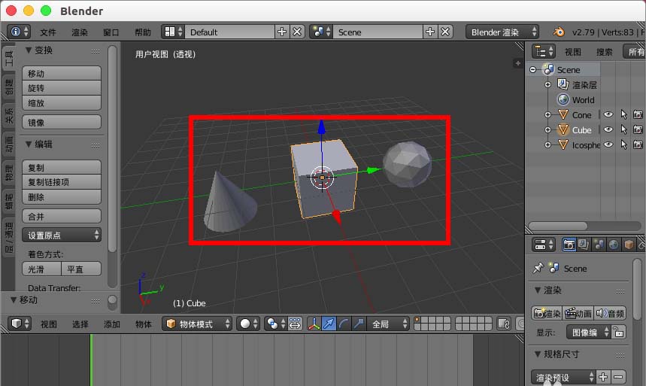Pin the Scene properties context

point(538,268)
